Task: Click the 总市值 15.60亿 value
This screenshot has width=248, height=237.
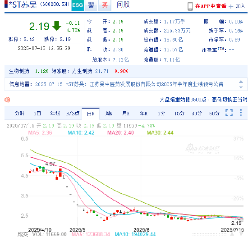Action: 173,40
